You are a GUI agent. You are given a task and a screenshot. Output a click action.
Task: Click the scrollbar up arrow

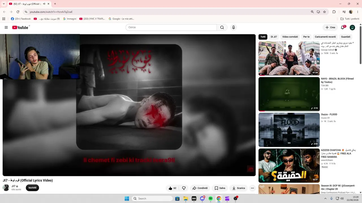click(x=361, y=24)
